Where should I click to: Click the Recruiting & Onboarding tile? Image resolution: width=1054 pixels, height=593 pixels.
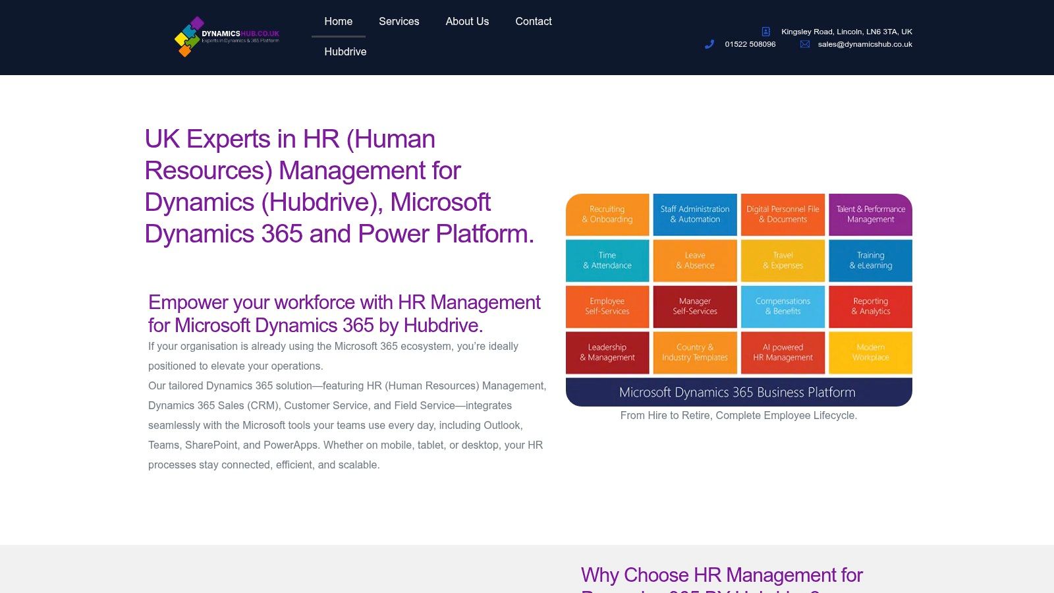pyautogui.click(x=607, y=214)
